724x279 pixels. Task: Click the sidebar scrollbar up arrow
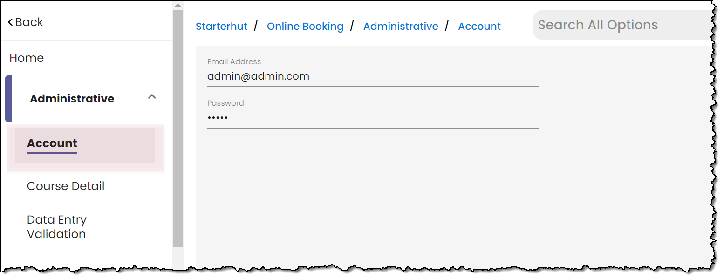coord(178,5)
